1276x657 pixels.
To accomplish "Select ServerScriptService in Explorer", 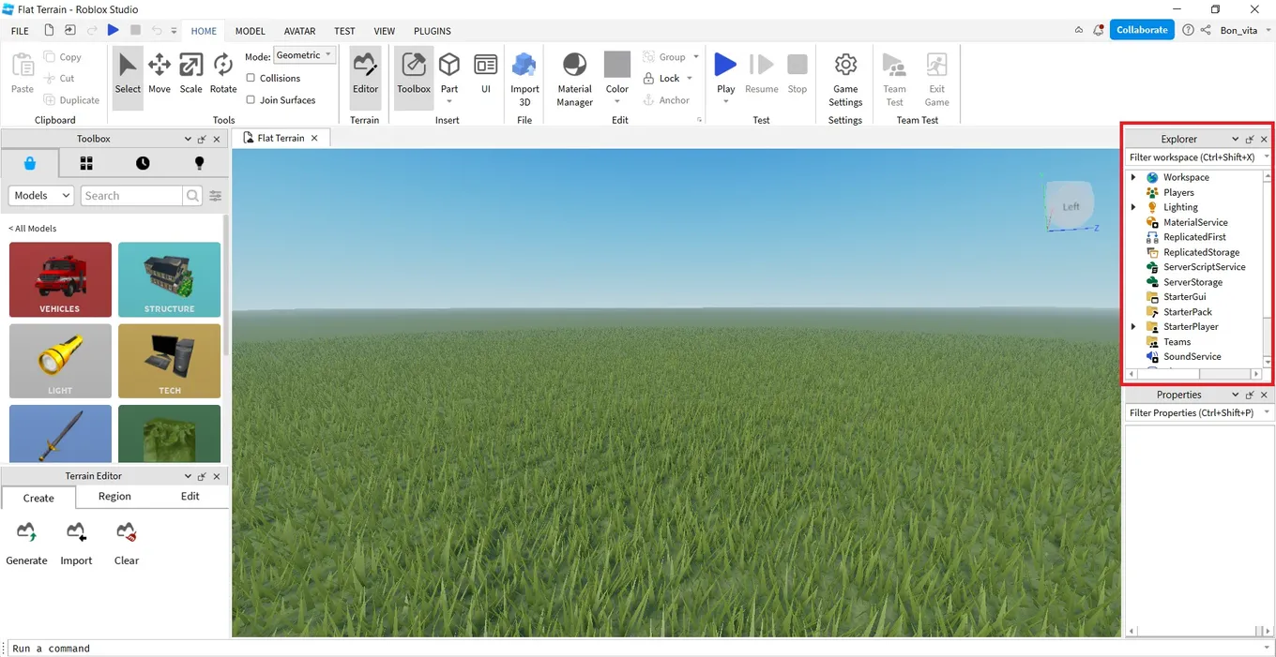I will pyautogui.click(x=1204, y=267).
